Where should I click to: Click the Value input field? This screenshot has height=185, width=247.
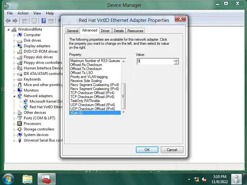[x=155, y=61]
